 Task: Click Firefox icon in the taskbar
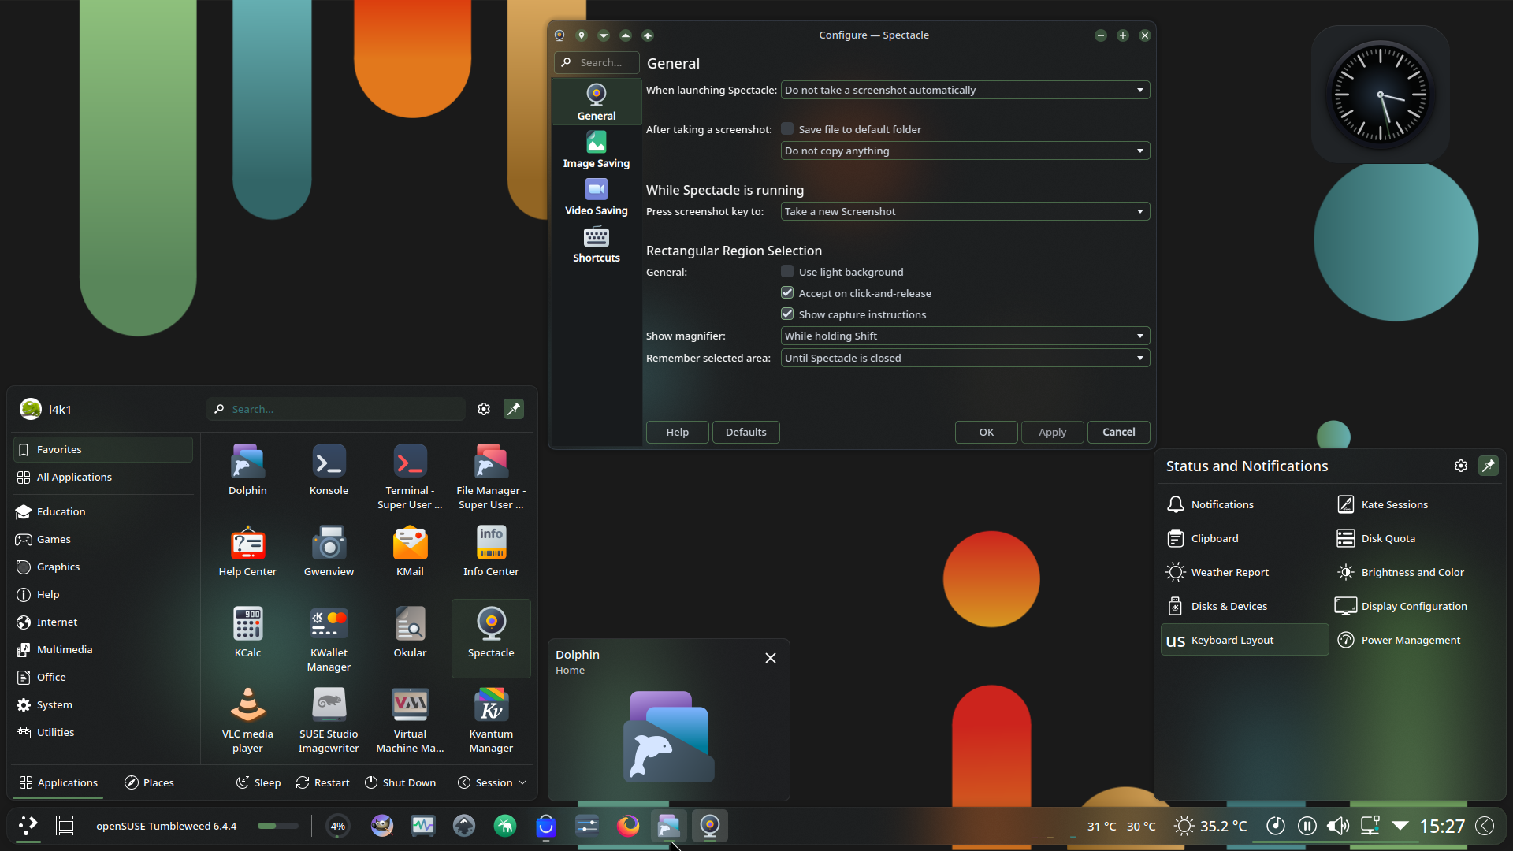coord(628,826)
